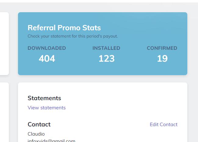Click the partially visible left lower card
This screenshot has height=142, width=198.
click(x=4, y=112)
